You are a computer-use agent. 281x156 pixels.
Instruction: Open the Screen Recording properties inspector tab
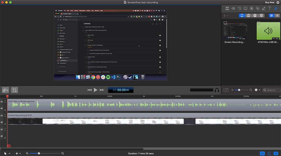(x=245, y=8)
